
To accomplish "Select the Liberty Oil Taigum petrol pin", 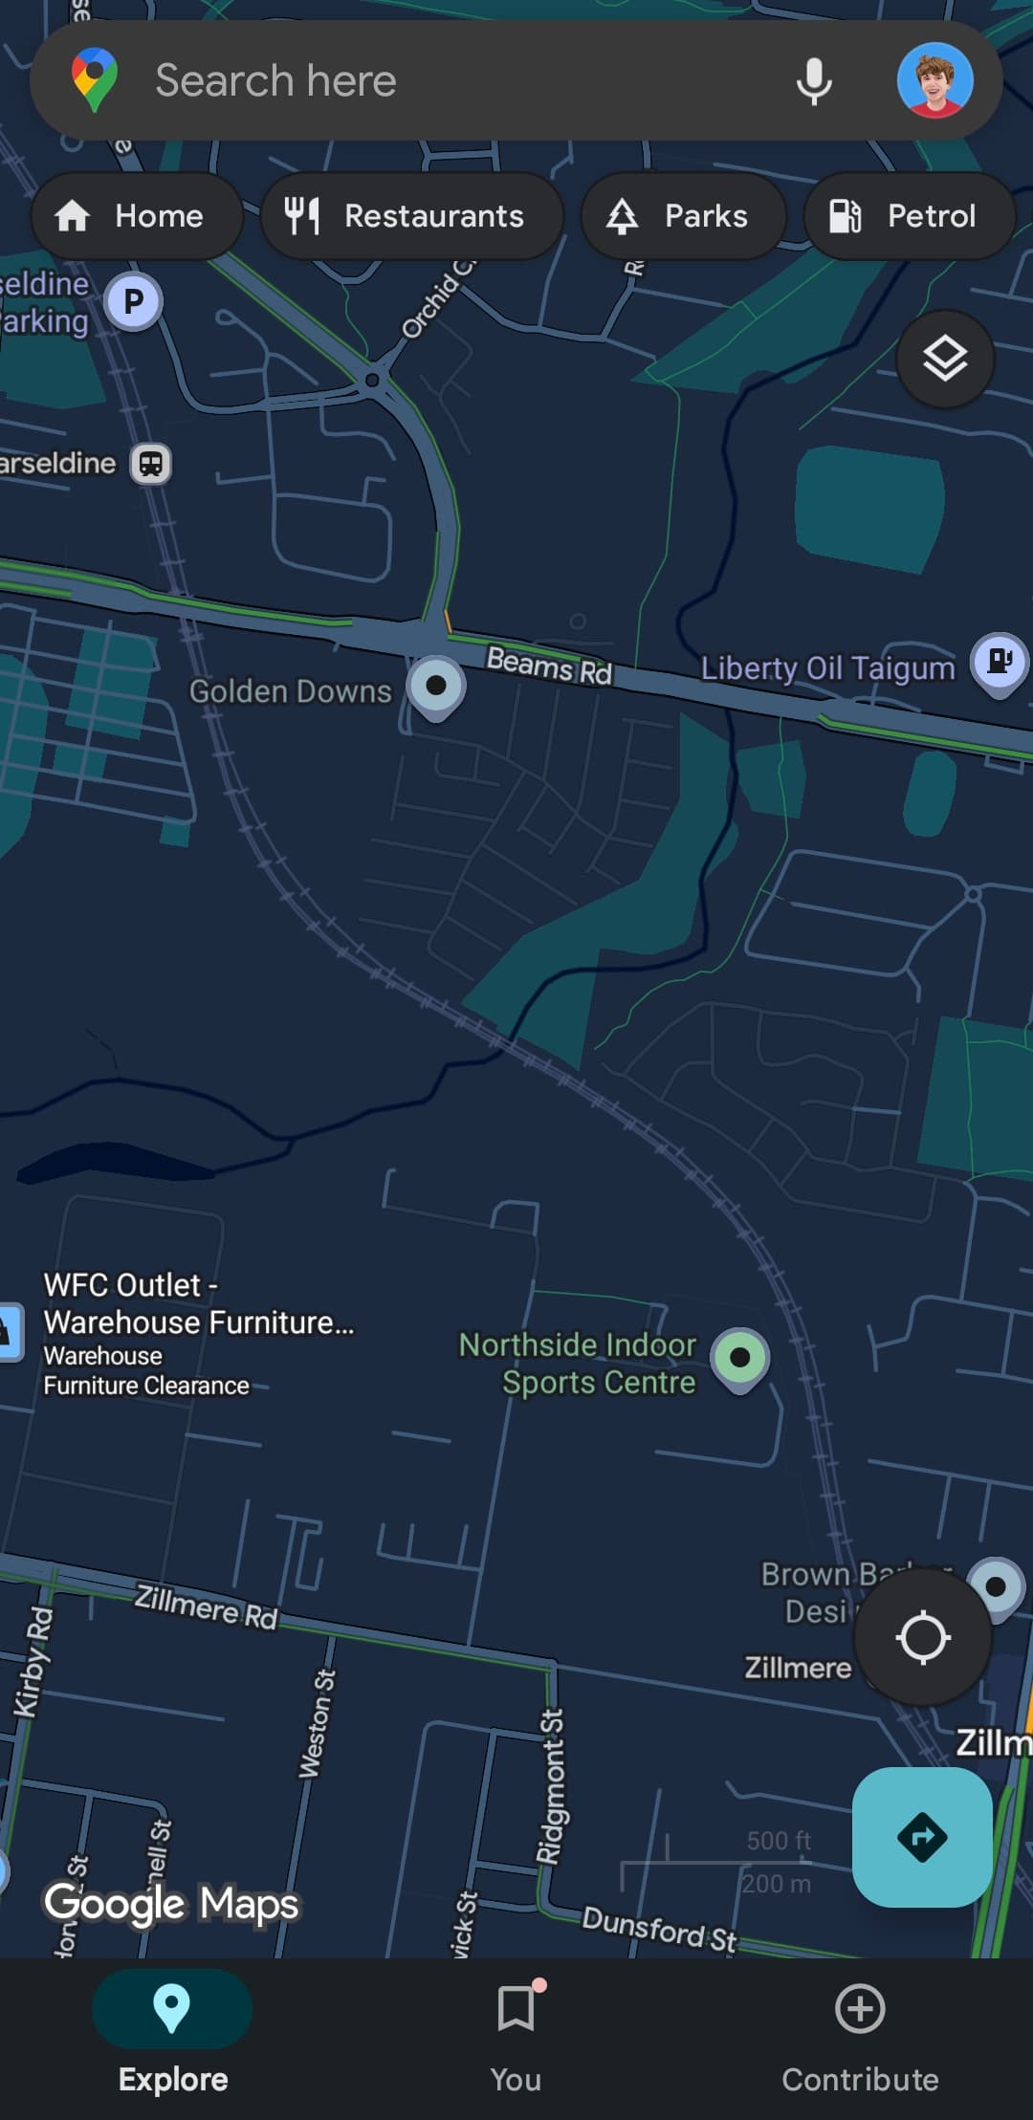I will [1000, 663].
